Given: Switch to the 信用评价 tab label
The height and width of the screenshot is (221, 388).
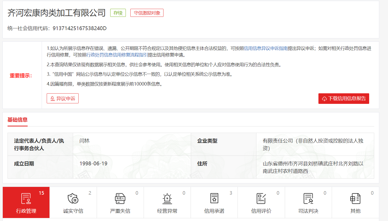Looking at the screenshot, I should coord(261,211).
